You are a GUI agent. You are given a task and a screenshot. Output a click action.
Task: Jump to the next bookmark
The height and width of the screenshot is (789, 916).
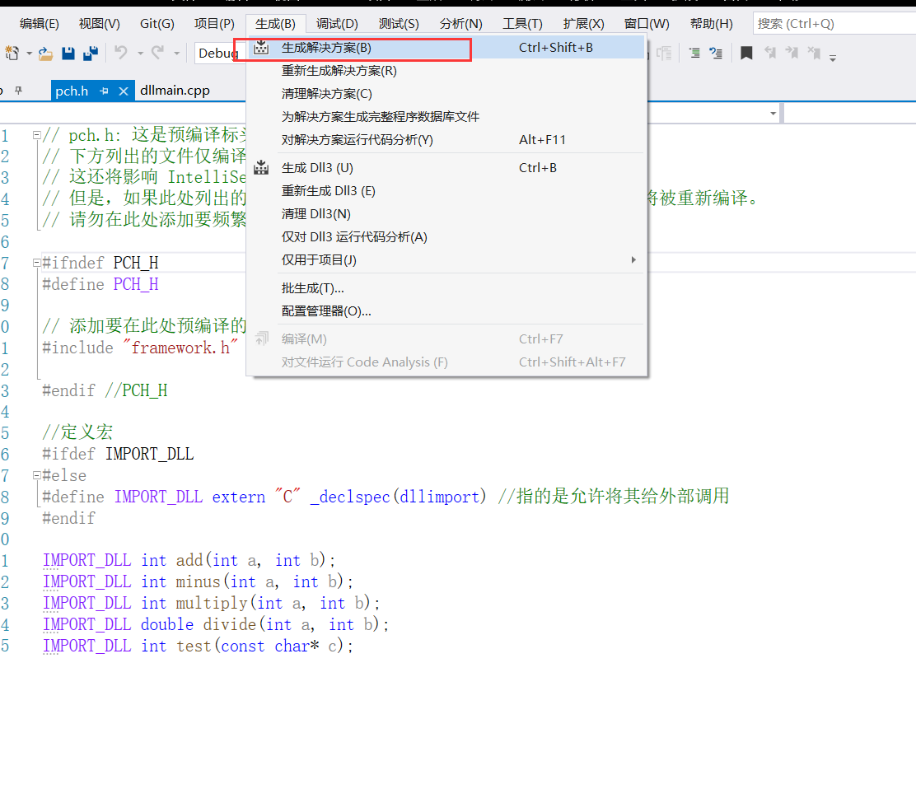792,51
